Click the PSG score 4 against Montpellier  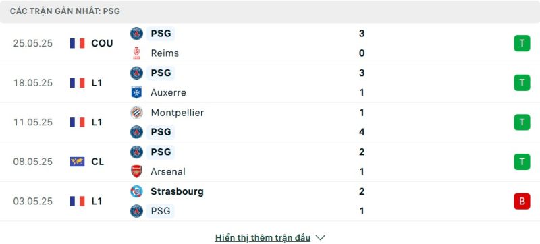click(x=362, y=132)
